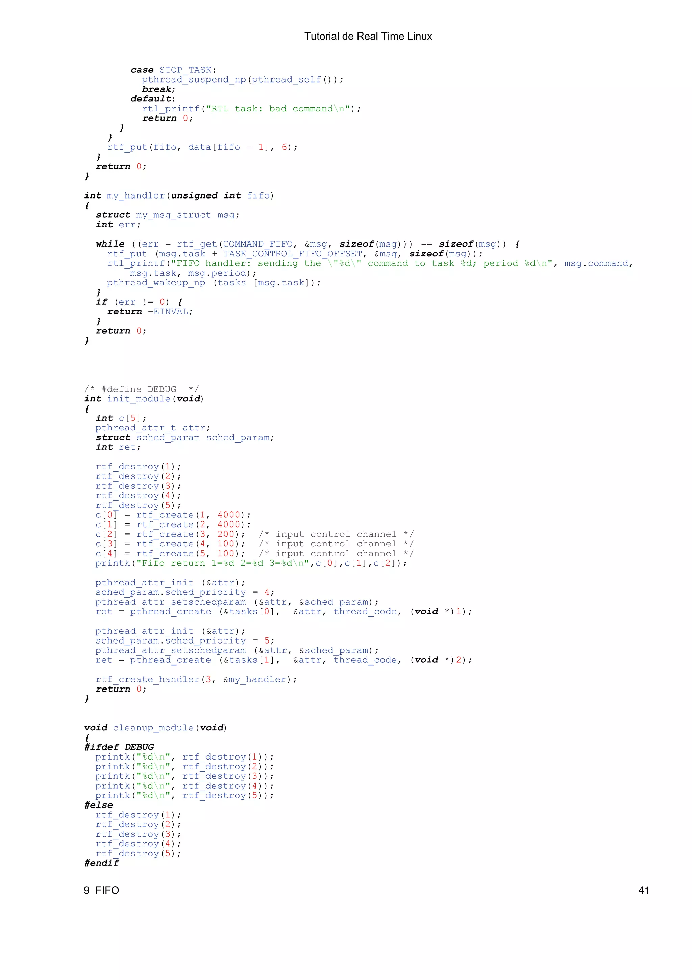
Task: Click the '/* #define DEBUG */' comment
Action: 142,389
